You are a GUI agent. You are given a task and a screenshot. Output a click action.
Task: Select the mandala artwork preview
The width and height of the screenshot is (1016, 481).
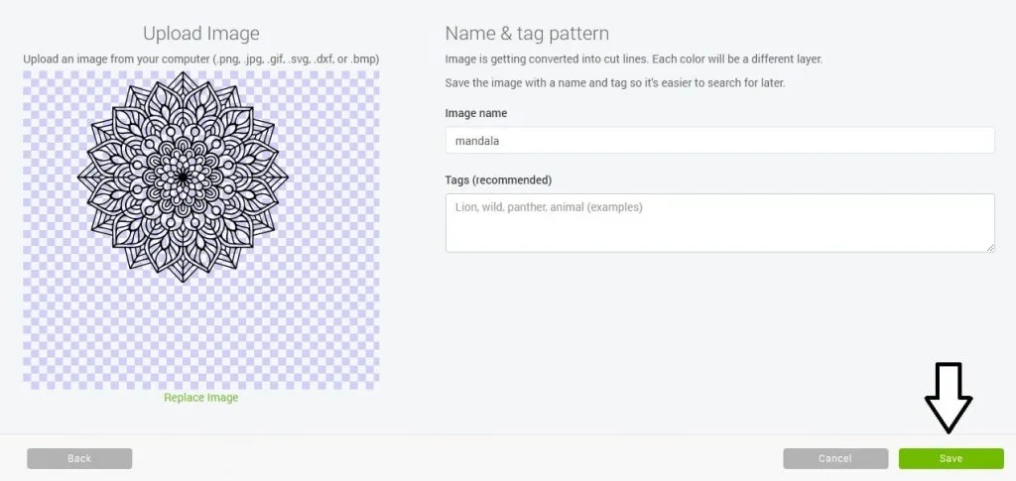[184, 177]
